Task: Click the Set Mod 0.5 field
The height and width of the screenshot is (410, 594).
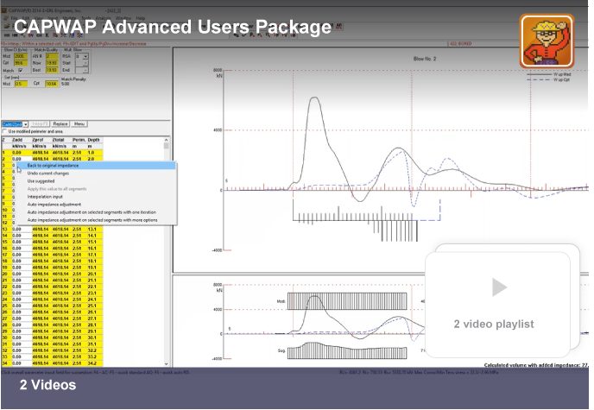Action: coord(21,84)
